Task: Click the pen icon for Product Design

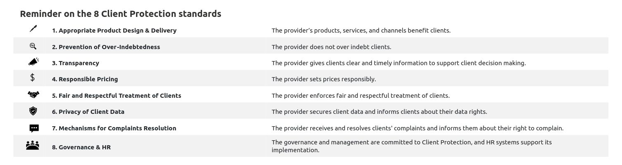Action: (x=33, y=29)
